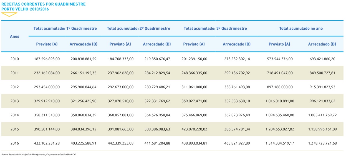Select the 2013 annual total 996.121.833,62
This screenshot has width=346, height=158.
click(x=322, y=101)
